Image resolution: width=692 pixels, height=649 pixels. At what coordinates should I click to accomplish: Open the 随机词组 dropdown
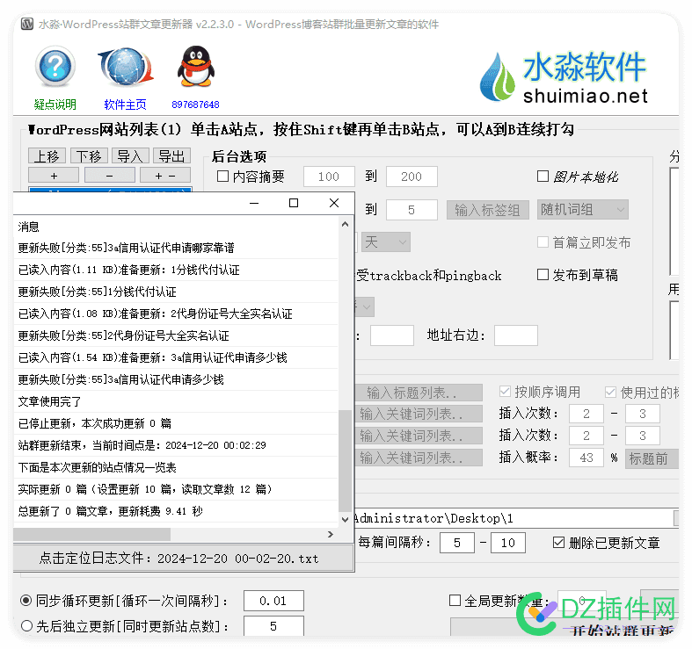[x=583, y=209]
